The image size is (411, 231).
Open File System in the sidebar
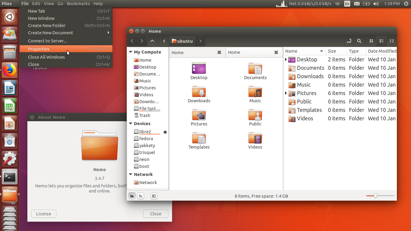tap(147, 109)
